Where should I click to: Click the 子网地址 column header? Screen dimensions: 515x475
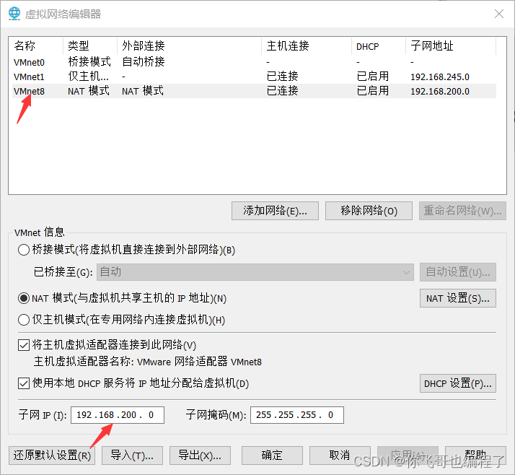[x=451, y=45]
